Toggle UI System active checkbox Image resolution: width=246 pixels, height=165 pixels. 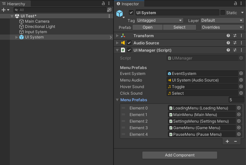131,12
